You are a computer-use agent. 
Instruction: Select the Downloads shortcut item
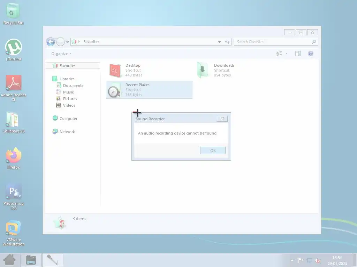click(x=238, y=70)
